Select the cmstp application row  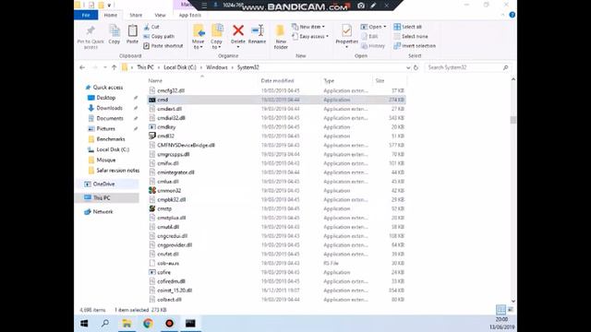276,208
